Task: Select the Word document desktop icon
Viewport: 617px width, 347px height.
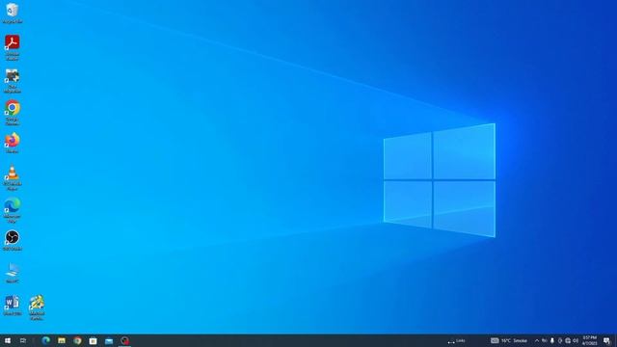Action: point(13,306)
